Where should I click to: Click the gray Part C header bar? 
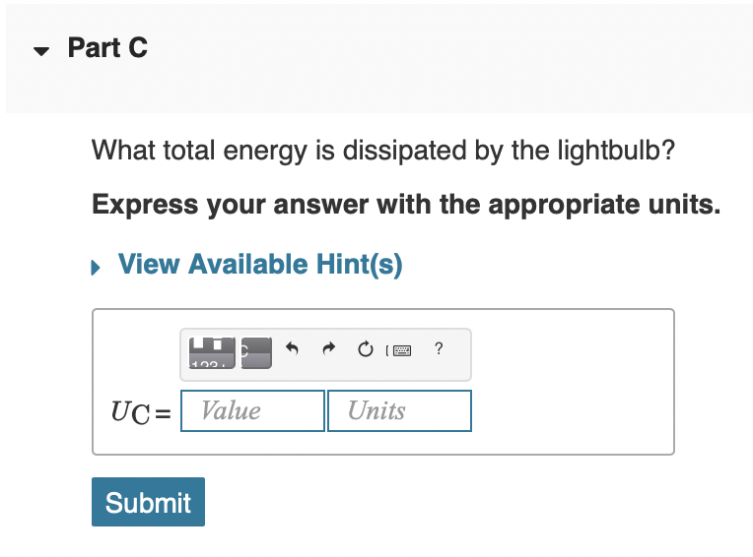[379, 58]
